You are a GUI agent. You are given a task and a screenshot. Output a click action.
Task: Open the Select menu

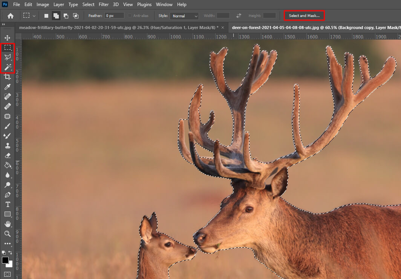coord(88,5)
